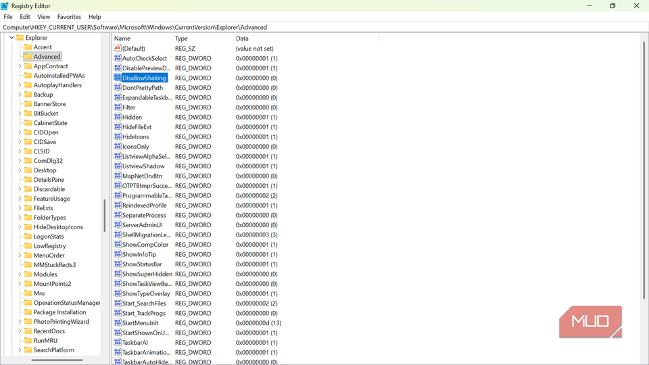
Task: Click the DWORD icon beside MapNetDrvBtn
Action: [118, 176]
